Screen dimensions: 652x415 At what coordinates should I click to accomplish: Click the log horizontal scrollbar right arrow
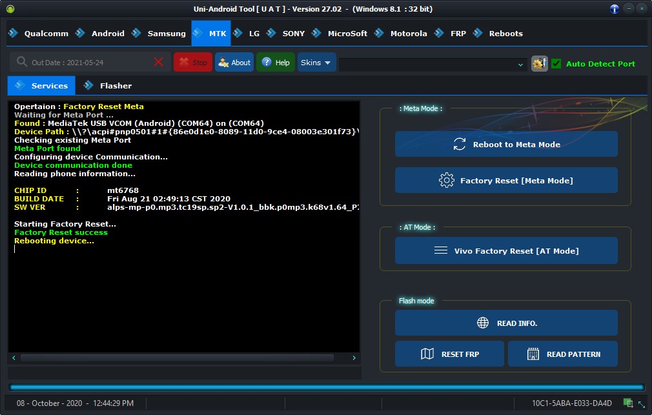tap(354, 358)
